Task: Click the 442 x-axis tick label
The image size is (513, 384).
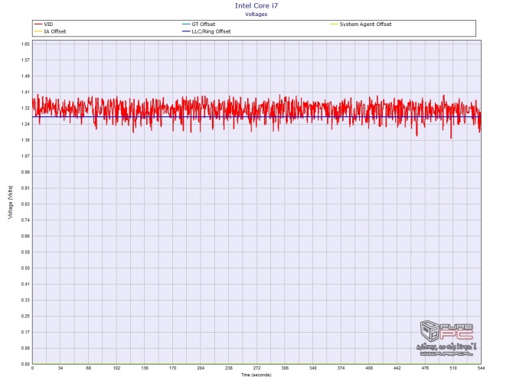Action: coord(397,368)
